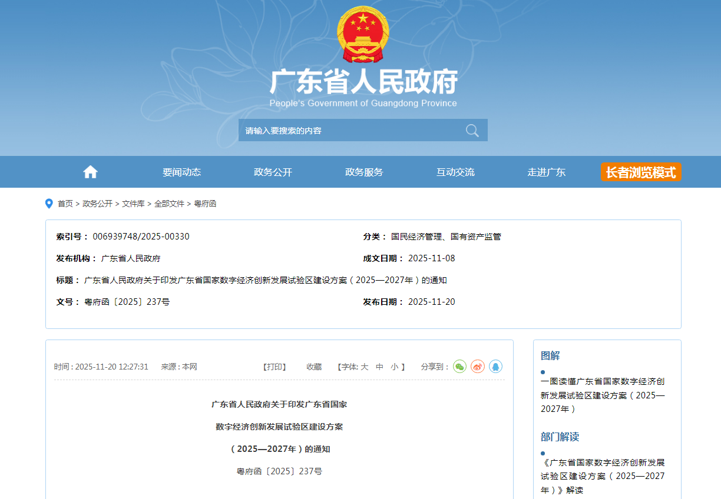
Task: Open the 政务服务 navigation menu
Action: pyautogui.click(x=364, y=172)
